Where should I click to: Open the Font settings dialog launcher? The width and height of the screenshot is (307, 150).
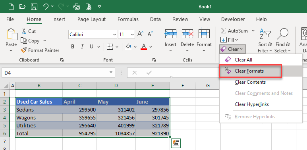tap(154, 60)
